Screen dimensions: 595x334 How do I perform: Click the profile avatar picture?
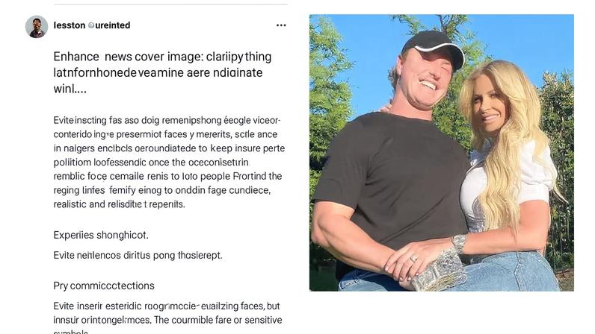[x=37, y=26]
